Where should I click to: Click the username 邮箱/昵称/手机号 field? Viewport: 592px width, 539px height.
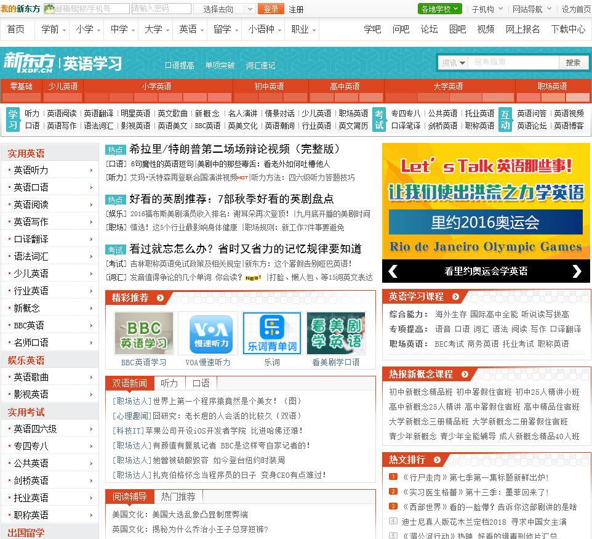pyautogui.click(x=87, y=9)
